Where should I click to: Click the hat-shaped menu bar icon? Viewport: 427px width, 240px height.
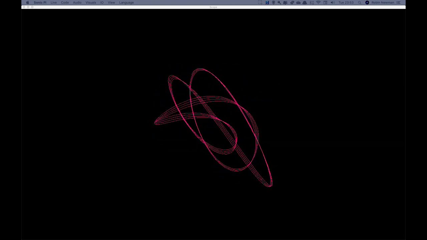pos(305,2)
